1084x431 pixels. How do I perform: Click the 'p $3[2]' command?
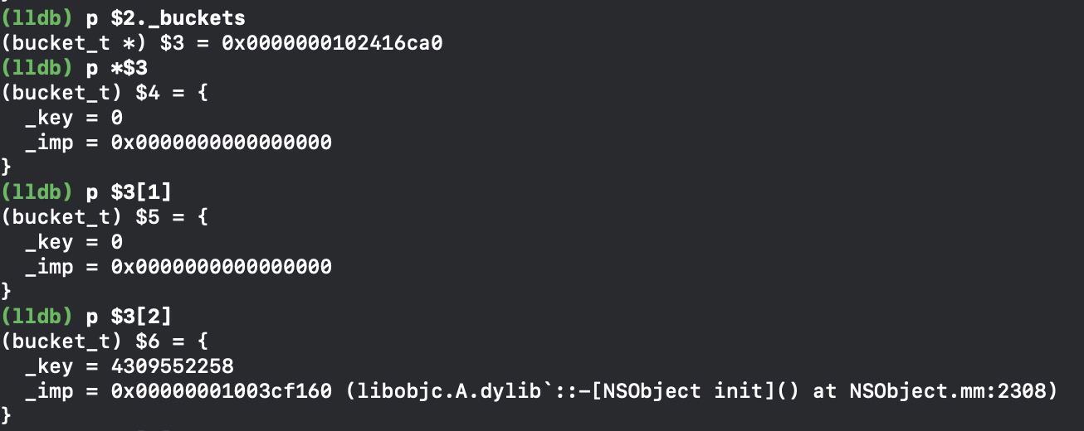point(129,316)
